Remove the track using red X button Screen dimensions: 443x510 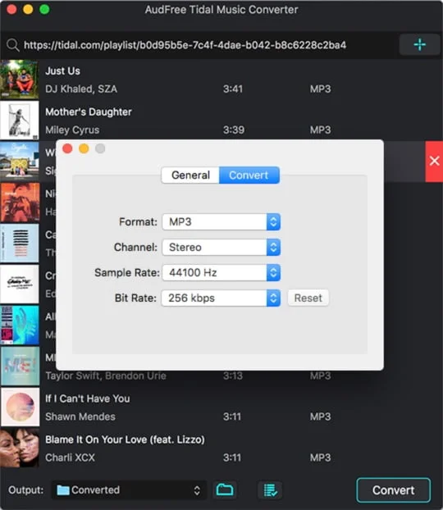click(x=434, y=161)
